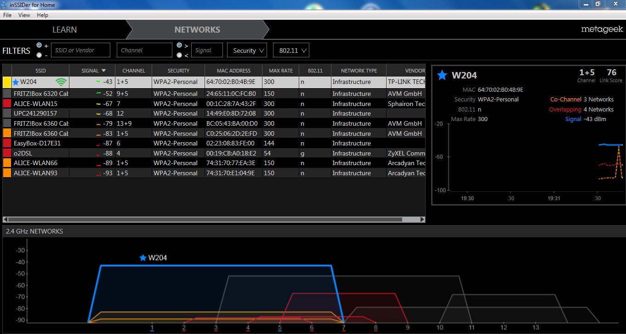Click the metageek logo

click(x=602, y=29)
